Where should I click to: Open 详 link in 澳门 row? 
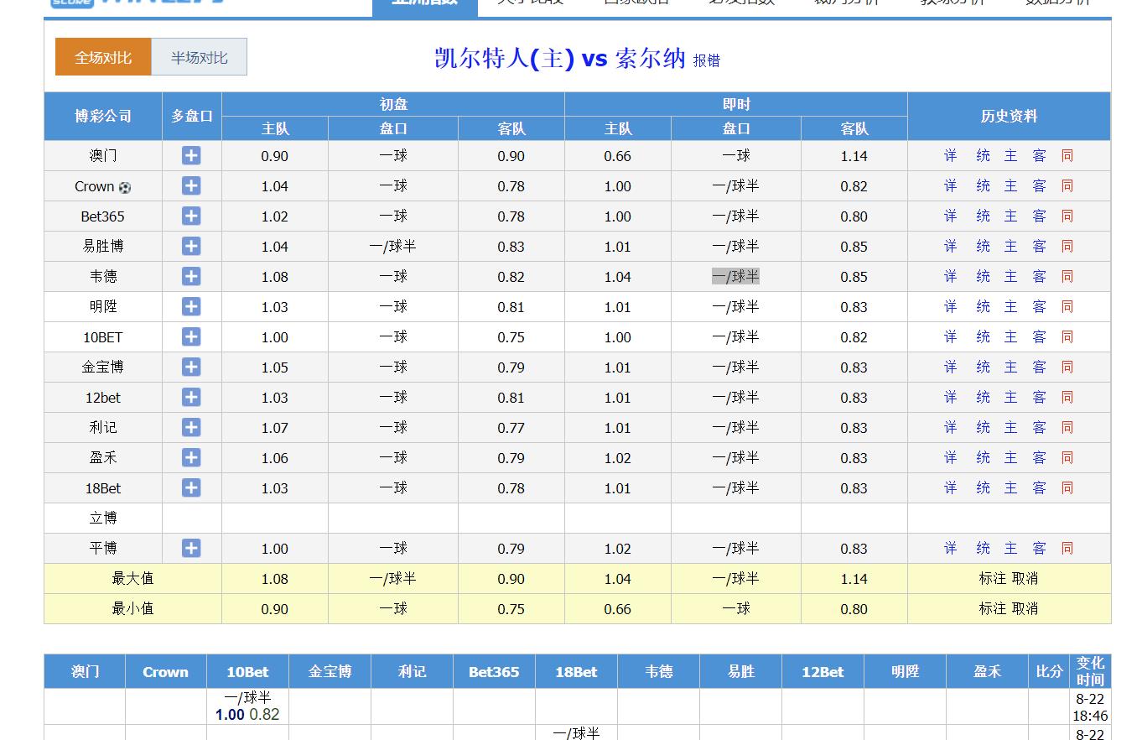950,155
